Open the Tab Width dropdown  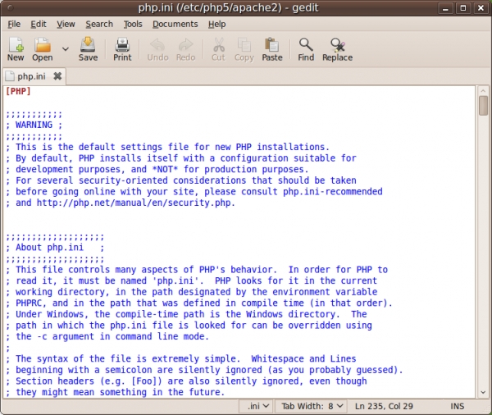(x=311, y=406)
